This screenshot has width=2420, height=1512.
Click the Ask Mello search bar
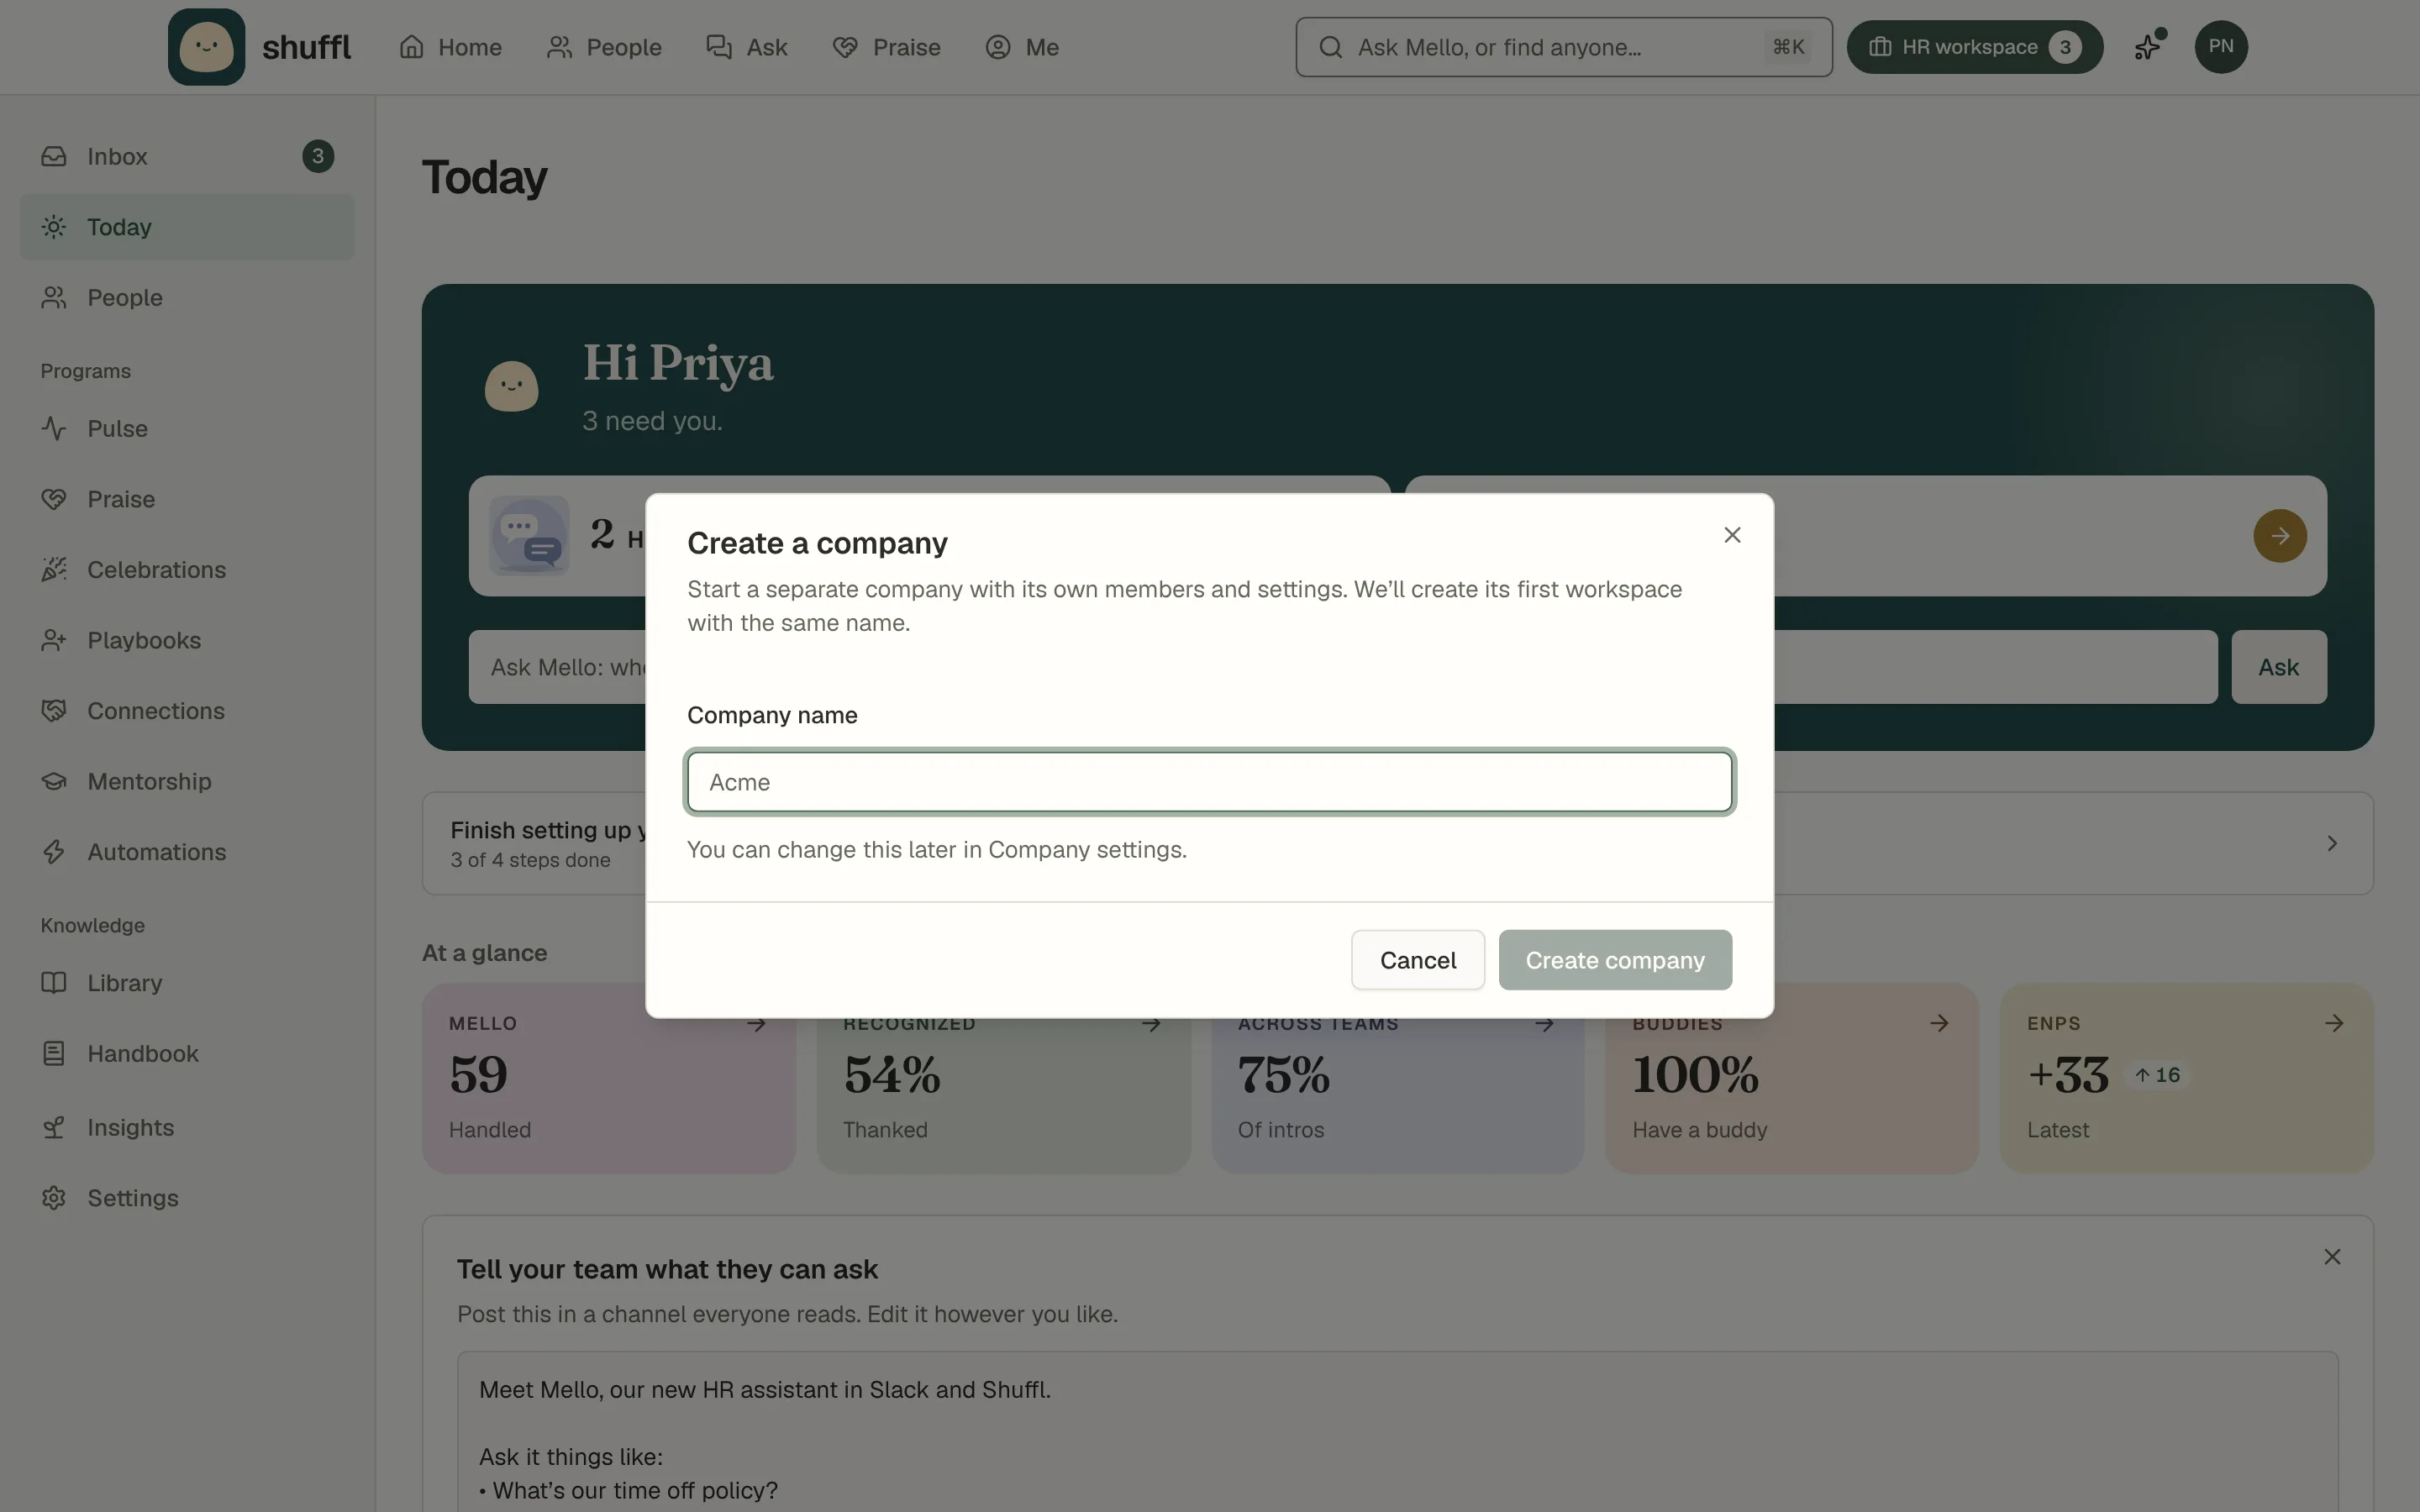(1564, 47)
